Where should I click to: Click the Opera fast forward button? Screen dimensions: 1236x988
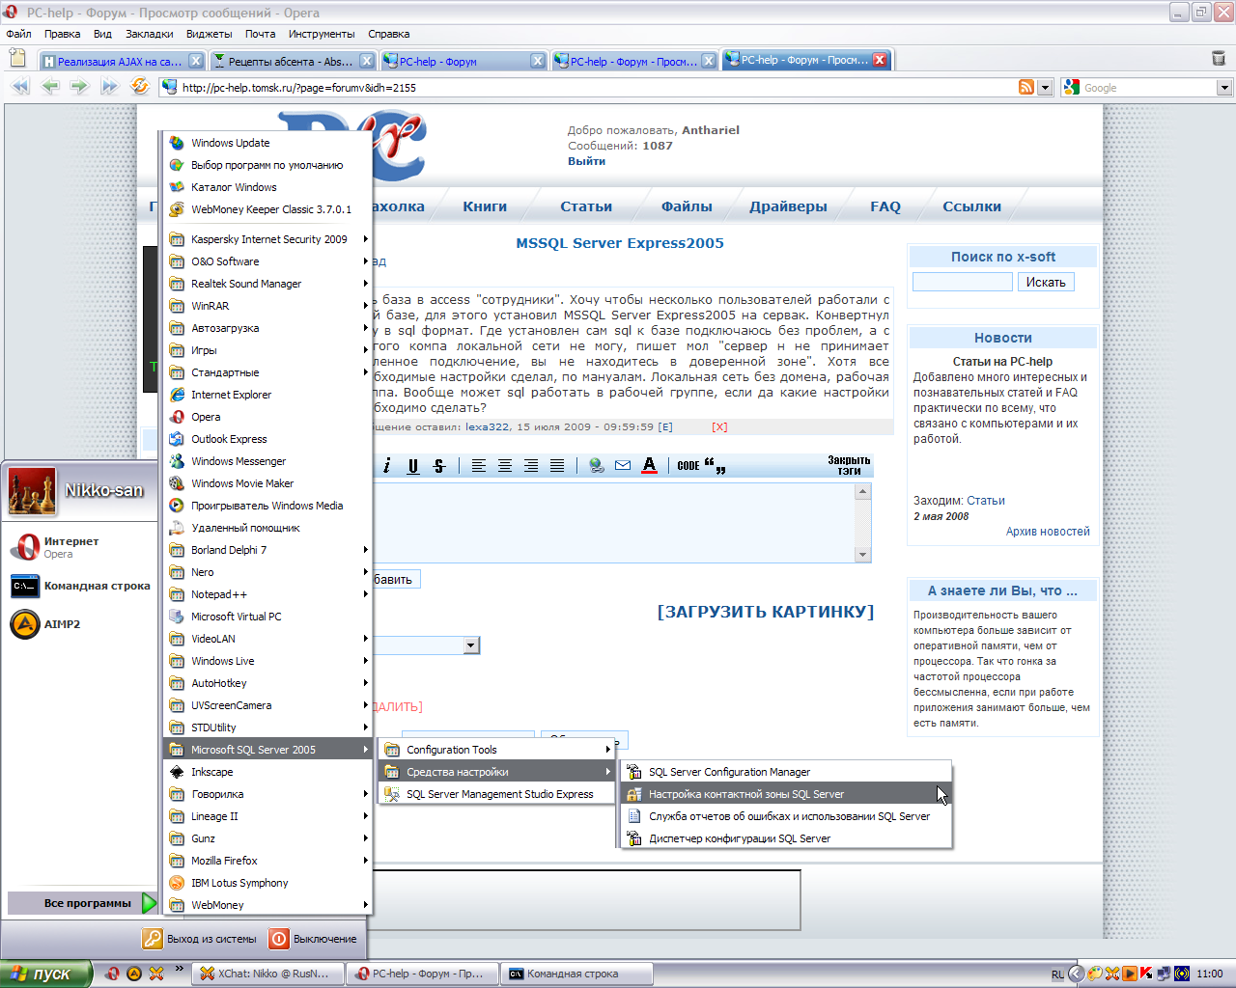pyautogui.click(x=109, y=87)
